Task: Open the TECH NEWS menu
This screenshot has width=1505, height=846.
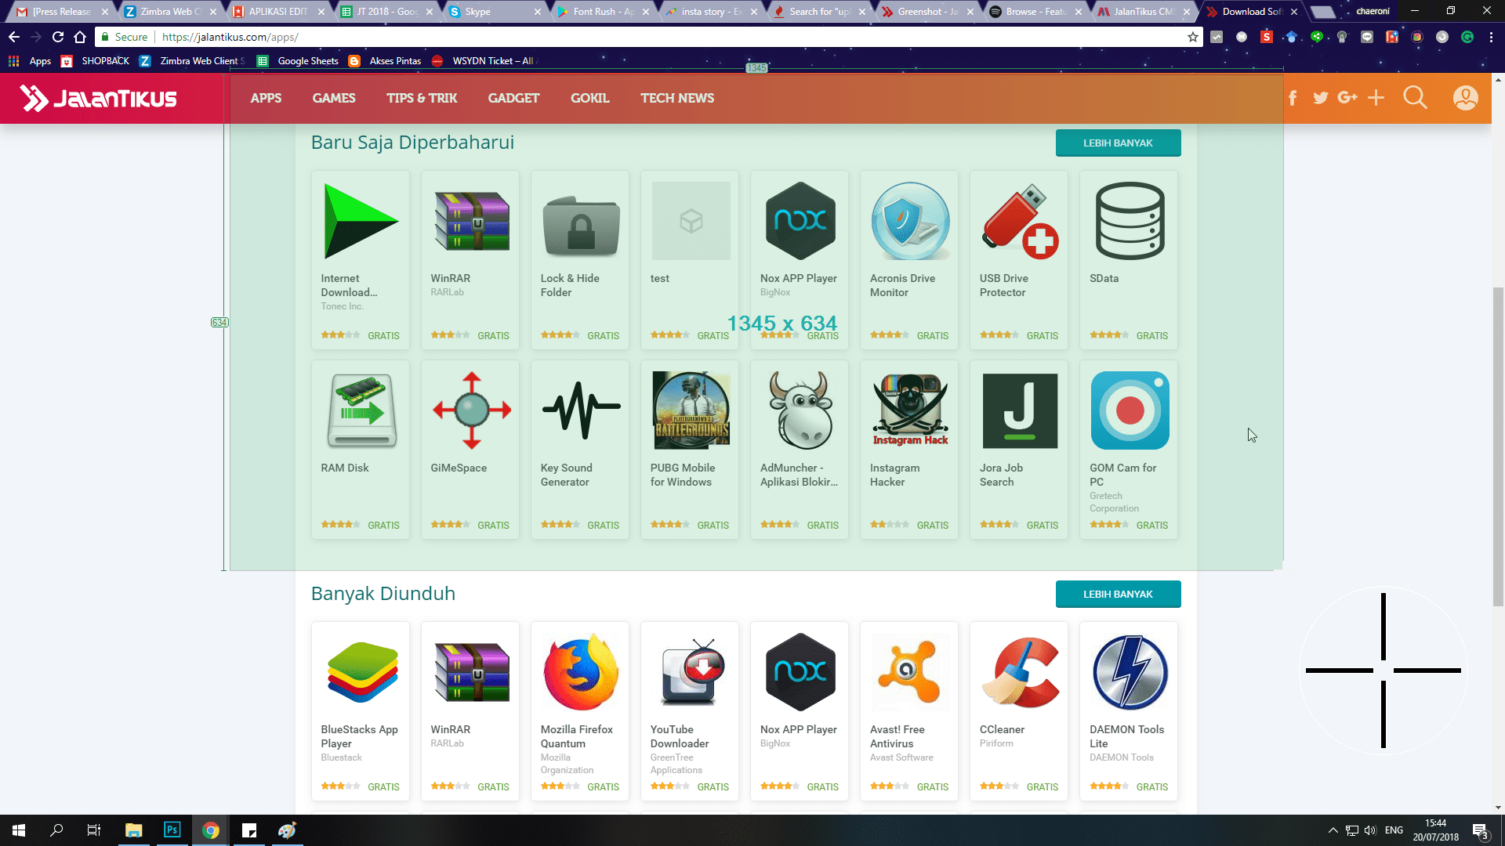Action: point(677,98)
